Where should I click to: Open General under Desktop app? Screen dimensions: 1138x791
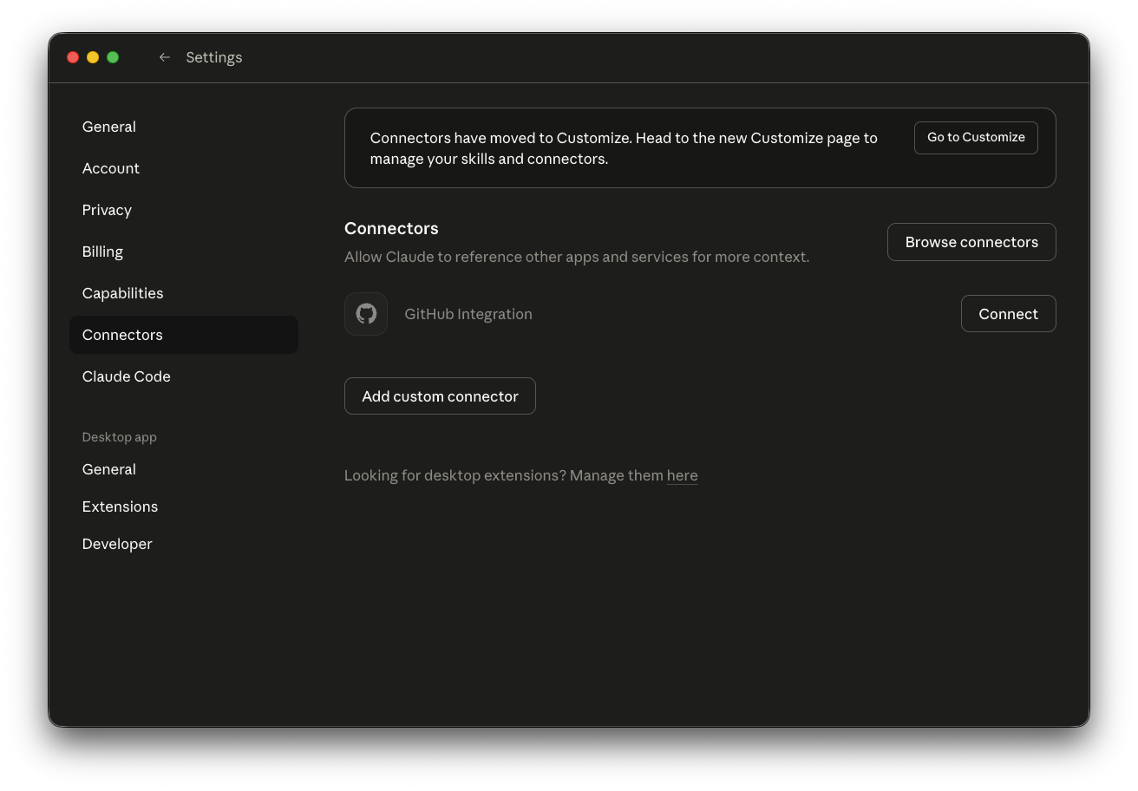(x=184, y=469)
